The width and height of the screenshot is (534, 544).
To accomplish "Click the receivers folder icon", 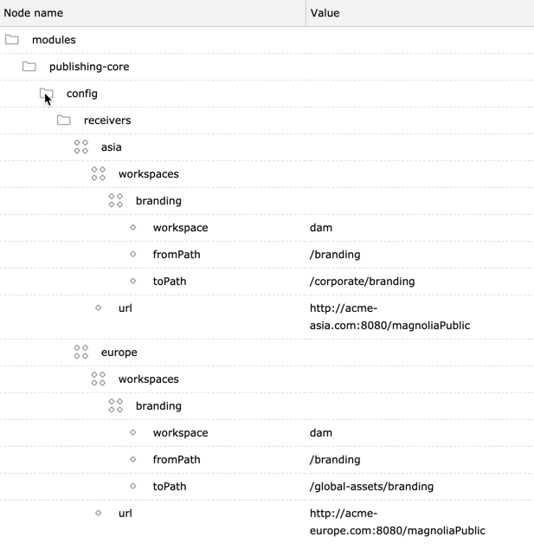I will coord(64,120).
